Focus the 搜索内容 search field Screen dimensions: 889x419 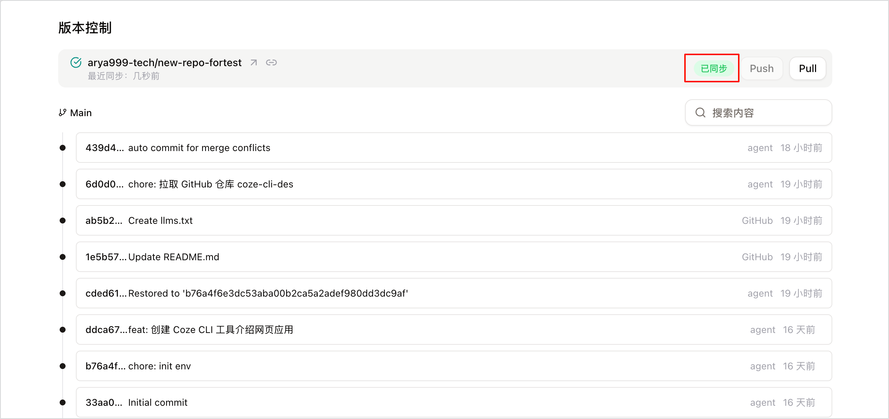coord(758,112)
